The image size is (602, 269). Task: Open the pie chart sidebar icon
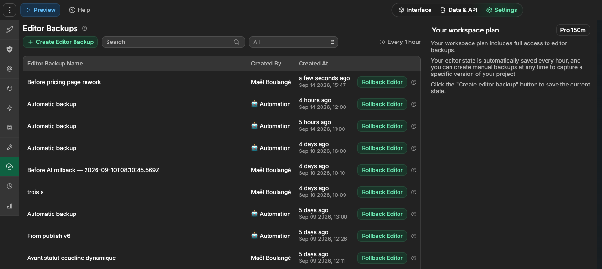click(10, 186)
